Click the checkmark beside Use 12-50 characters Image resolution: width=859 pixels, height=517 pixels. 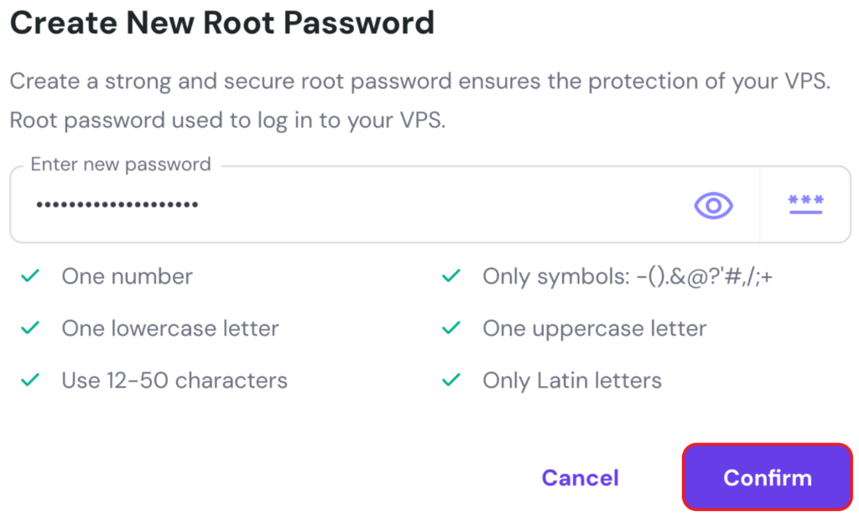[x=30, y=379]
